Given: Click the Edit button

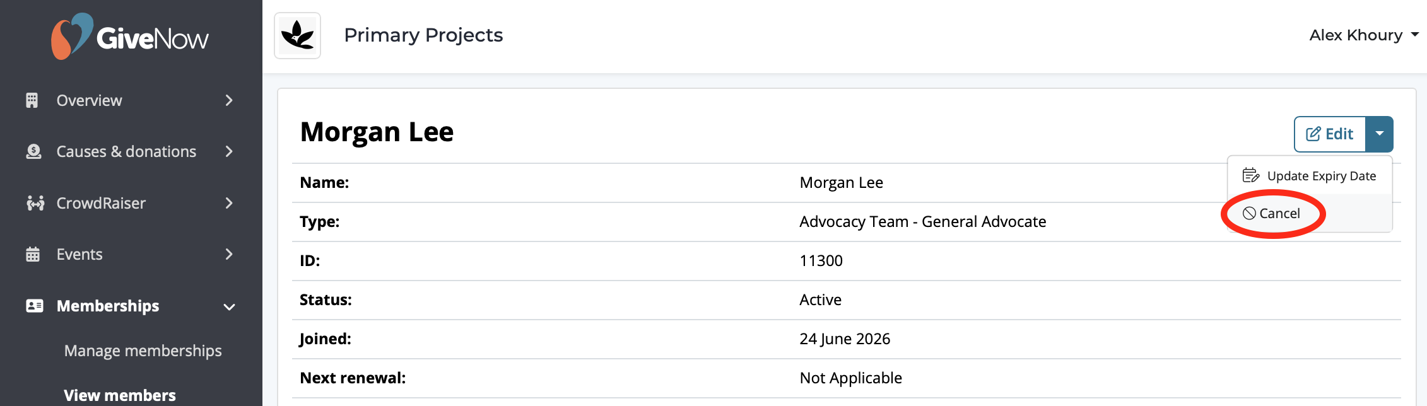Looking at the screenshot, I should [1330, 134].
